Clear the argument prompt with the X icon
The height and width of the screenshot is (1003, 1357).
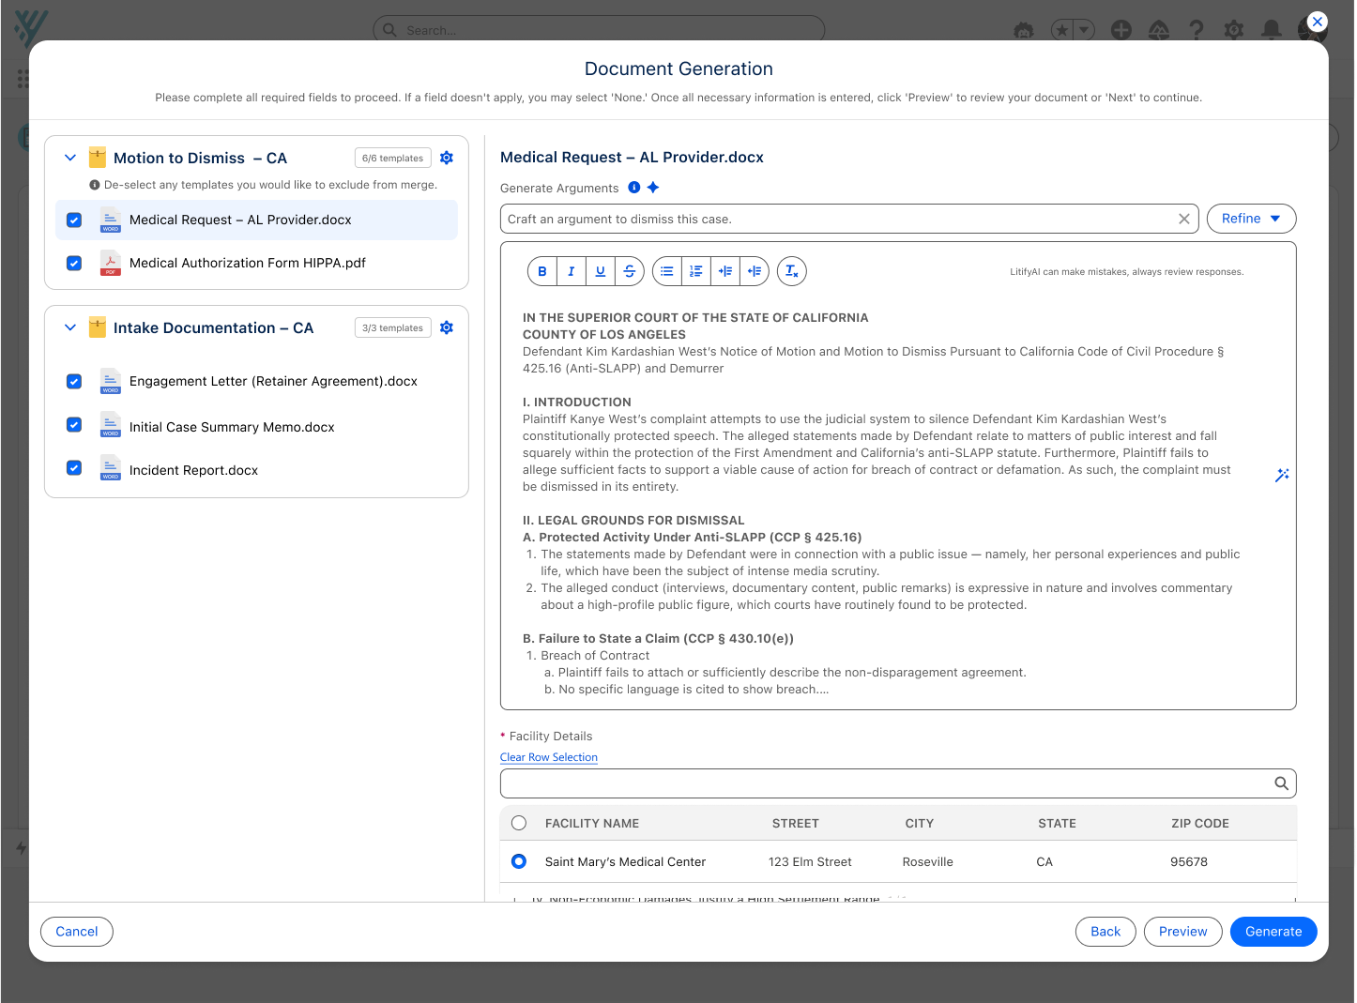click(1184, 219)
